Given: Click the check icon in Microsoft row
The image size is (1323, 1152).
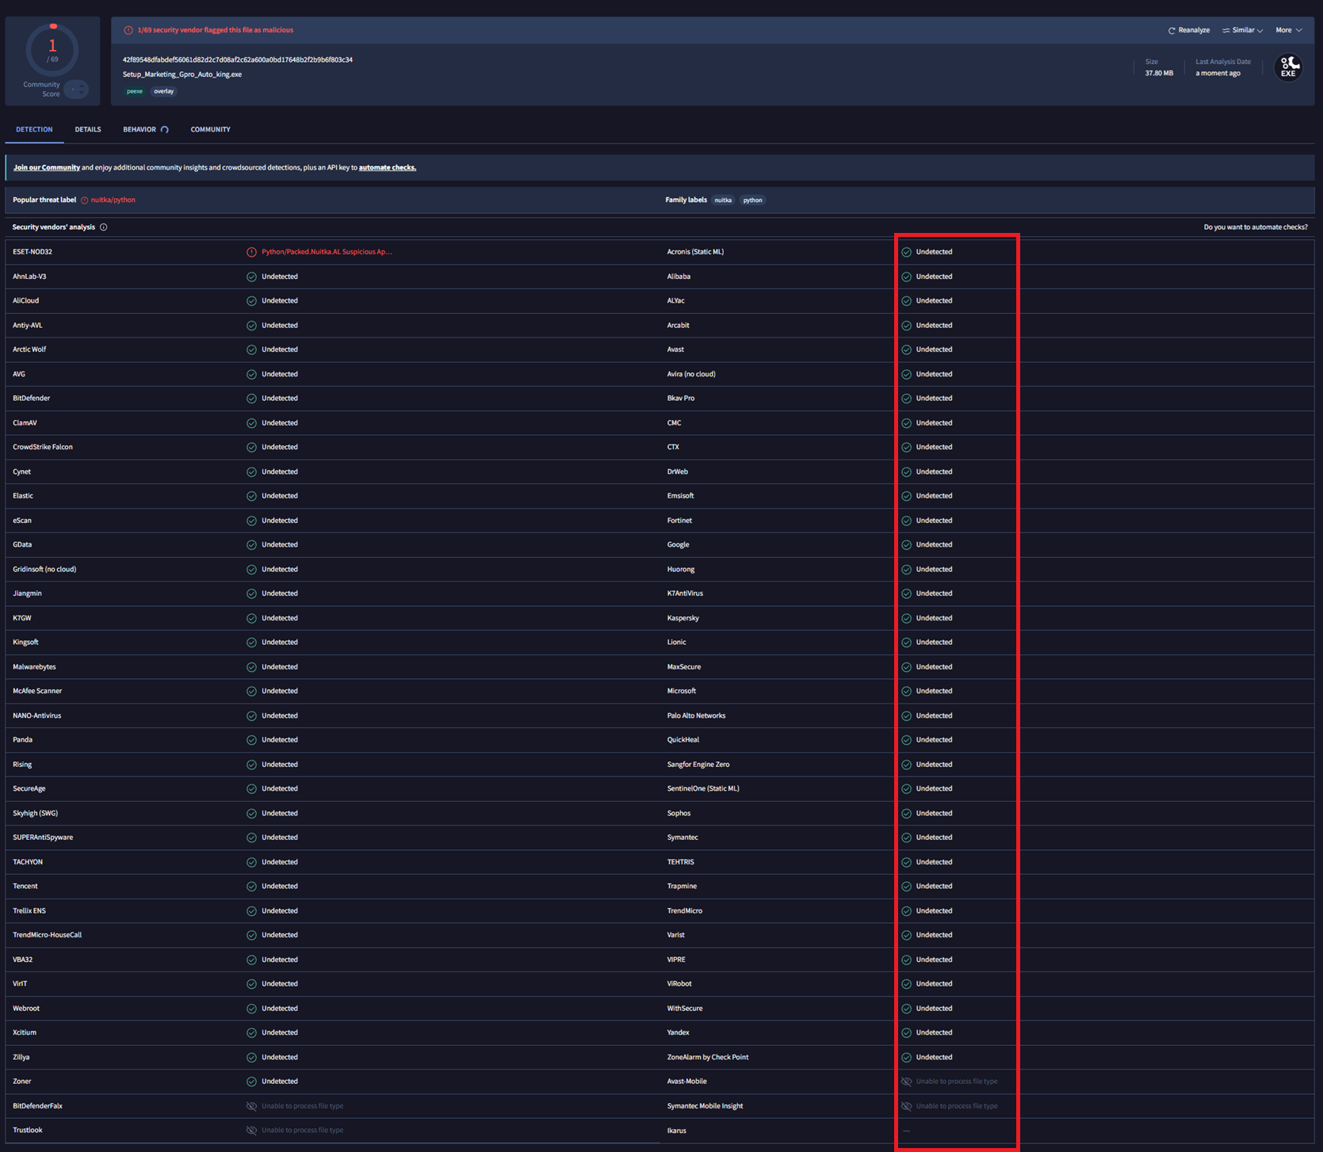Looking at the screenshot, I should [906, 691].
